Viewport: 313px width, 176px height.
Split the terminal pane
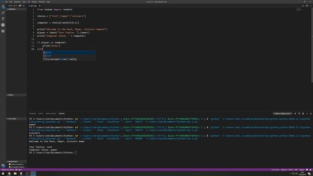299,113
